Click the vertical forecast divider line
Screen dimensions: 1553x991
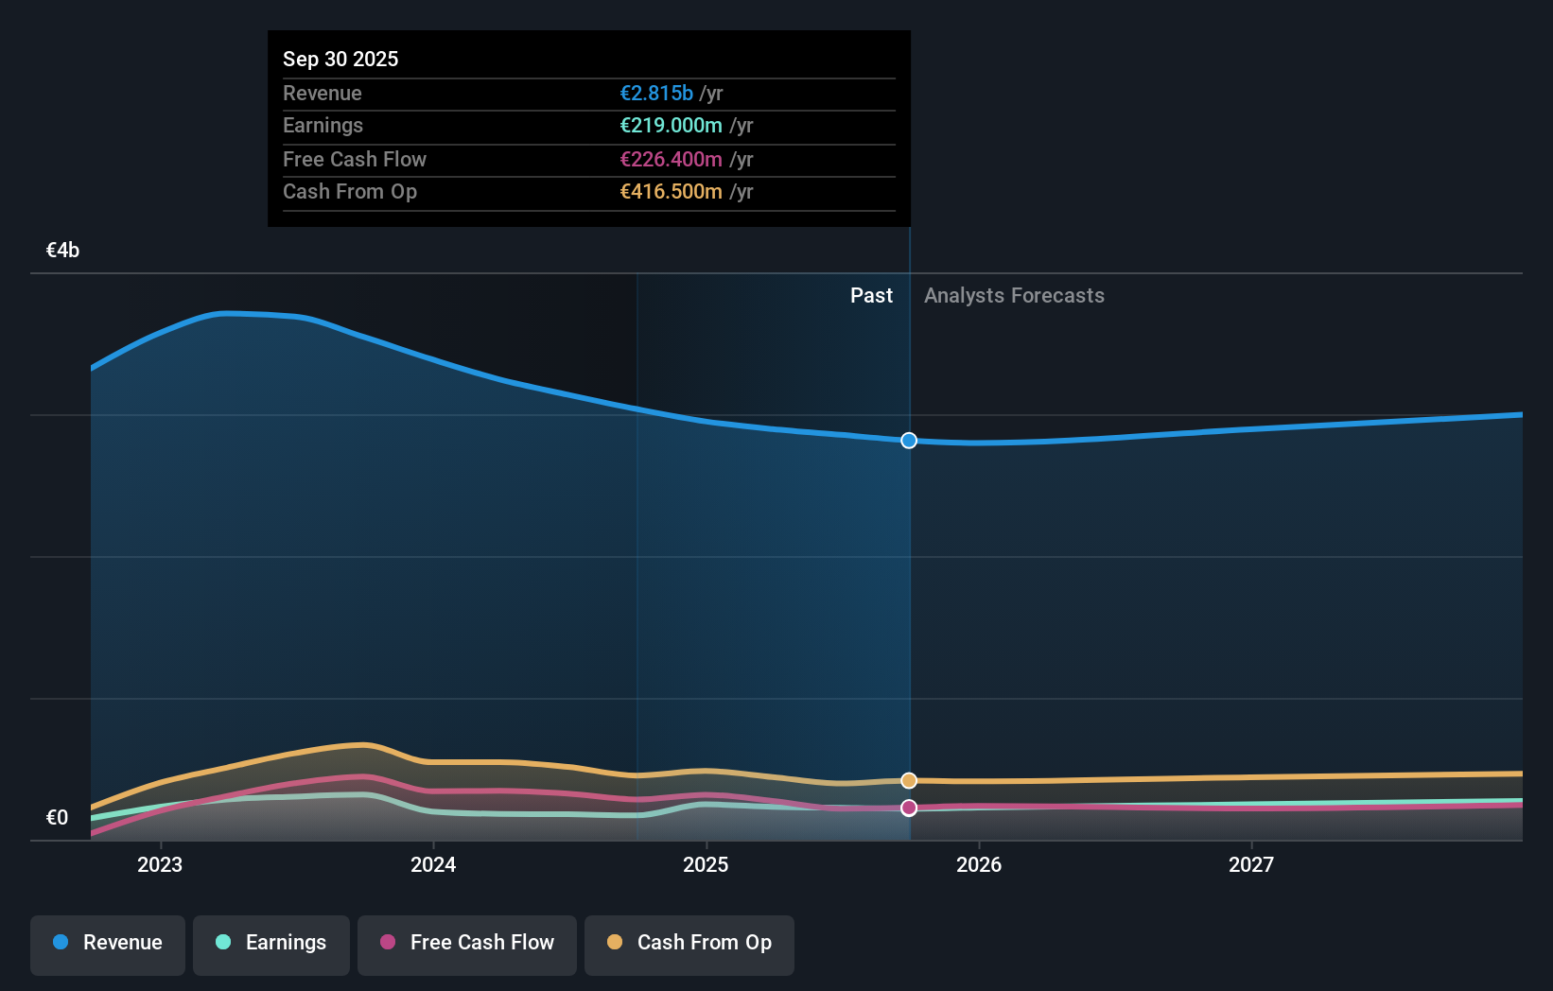point(908,567)
